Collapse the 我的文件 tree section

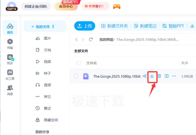click(32, 27)
